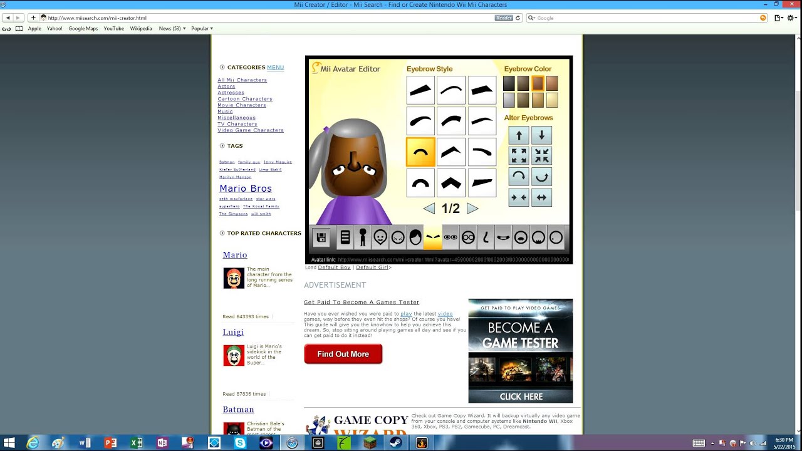Open the Mario Bros tag
Screen dimensions: 802x451
tap(246, 189)
